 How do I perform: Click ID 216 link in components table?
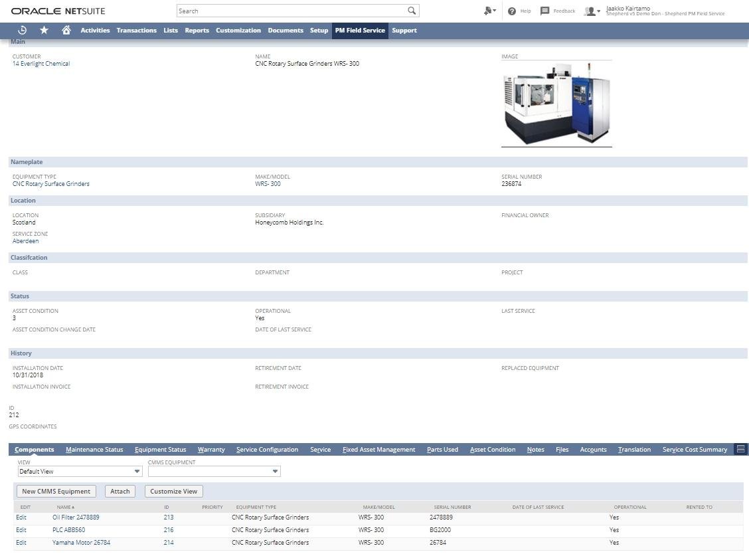pos(169,530)
